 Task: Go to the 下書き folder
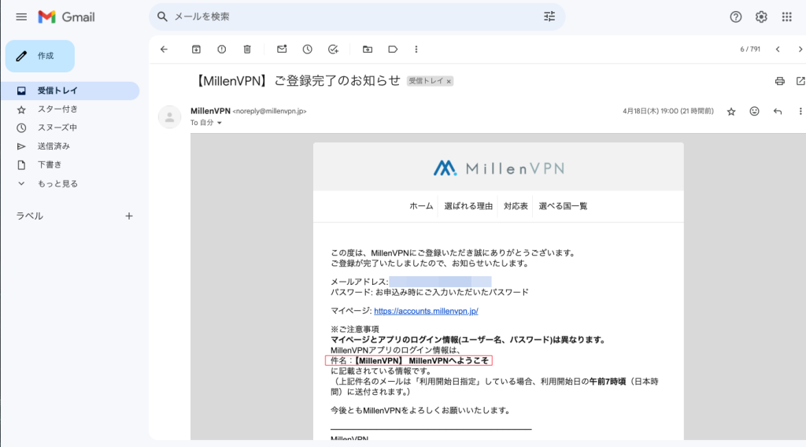49,164
